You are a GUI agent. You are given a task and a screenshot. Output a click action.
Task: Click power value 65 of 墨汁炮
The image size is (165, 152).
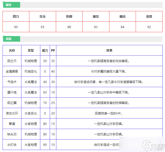click(x=45, y=92)
